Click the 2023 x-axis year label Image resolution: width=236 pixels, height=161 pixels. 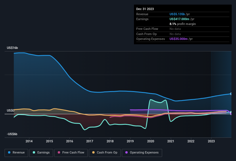point(211,141)
